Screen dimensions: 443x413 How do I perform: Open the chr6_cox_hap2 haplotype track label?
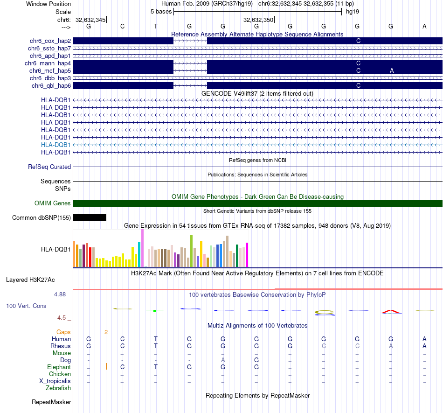pyautogui.click(x=50, y=41)
